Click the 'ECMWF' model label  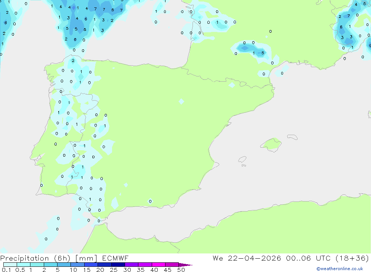tap(115, 258)
